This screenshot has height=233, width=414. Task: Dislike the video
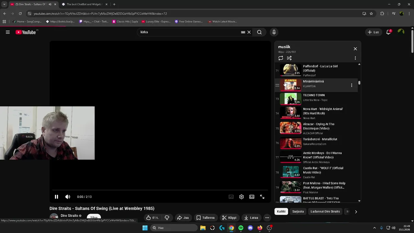[167, 218]
